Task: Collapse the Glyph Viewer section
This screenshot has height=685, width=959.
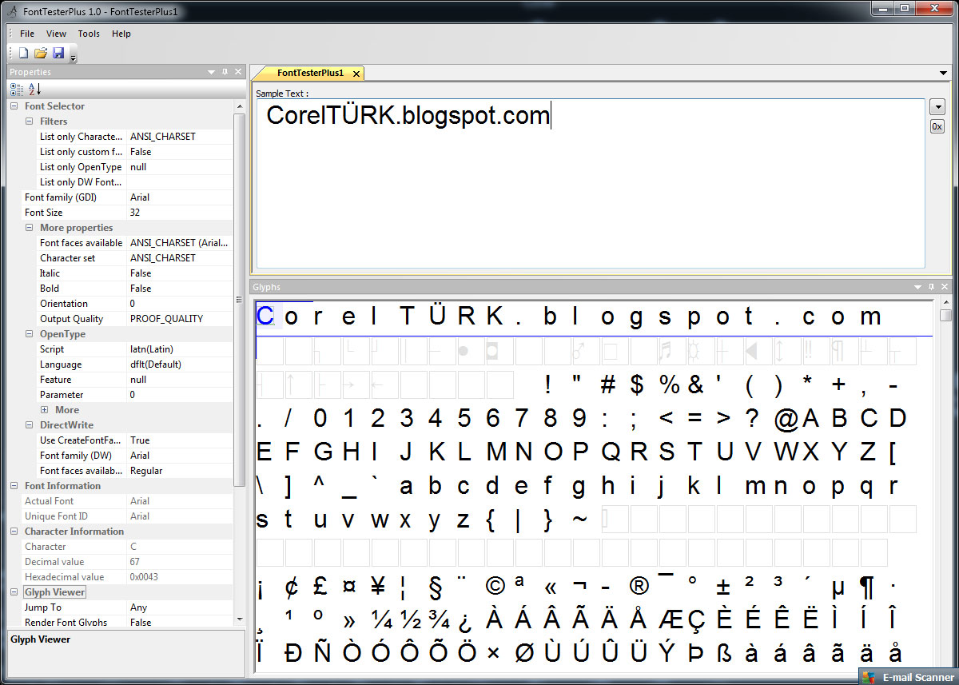Action: [x=14, y=592]
